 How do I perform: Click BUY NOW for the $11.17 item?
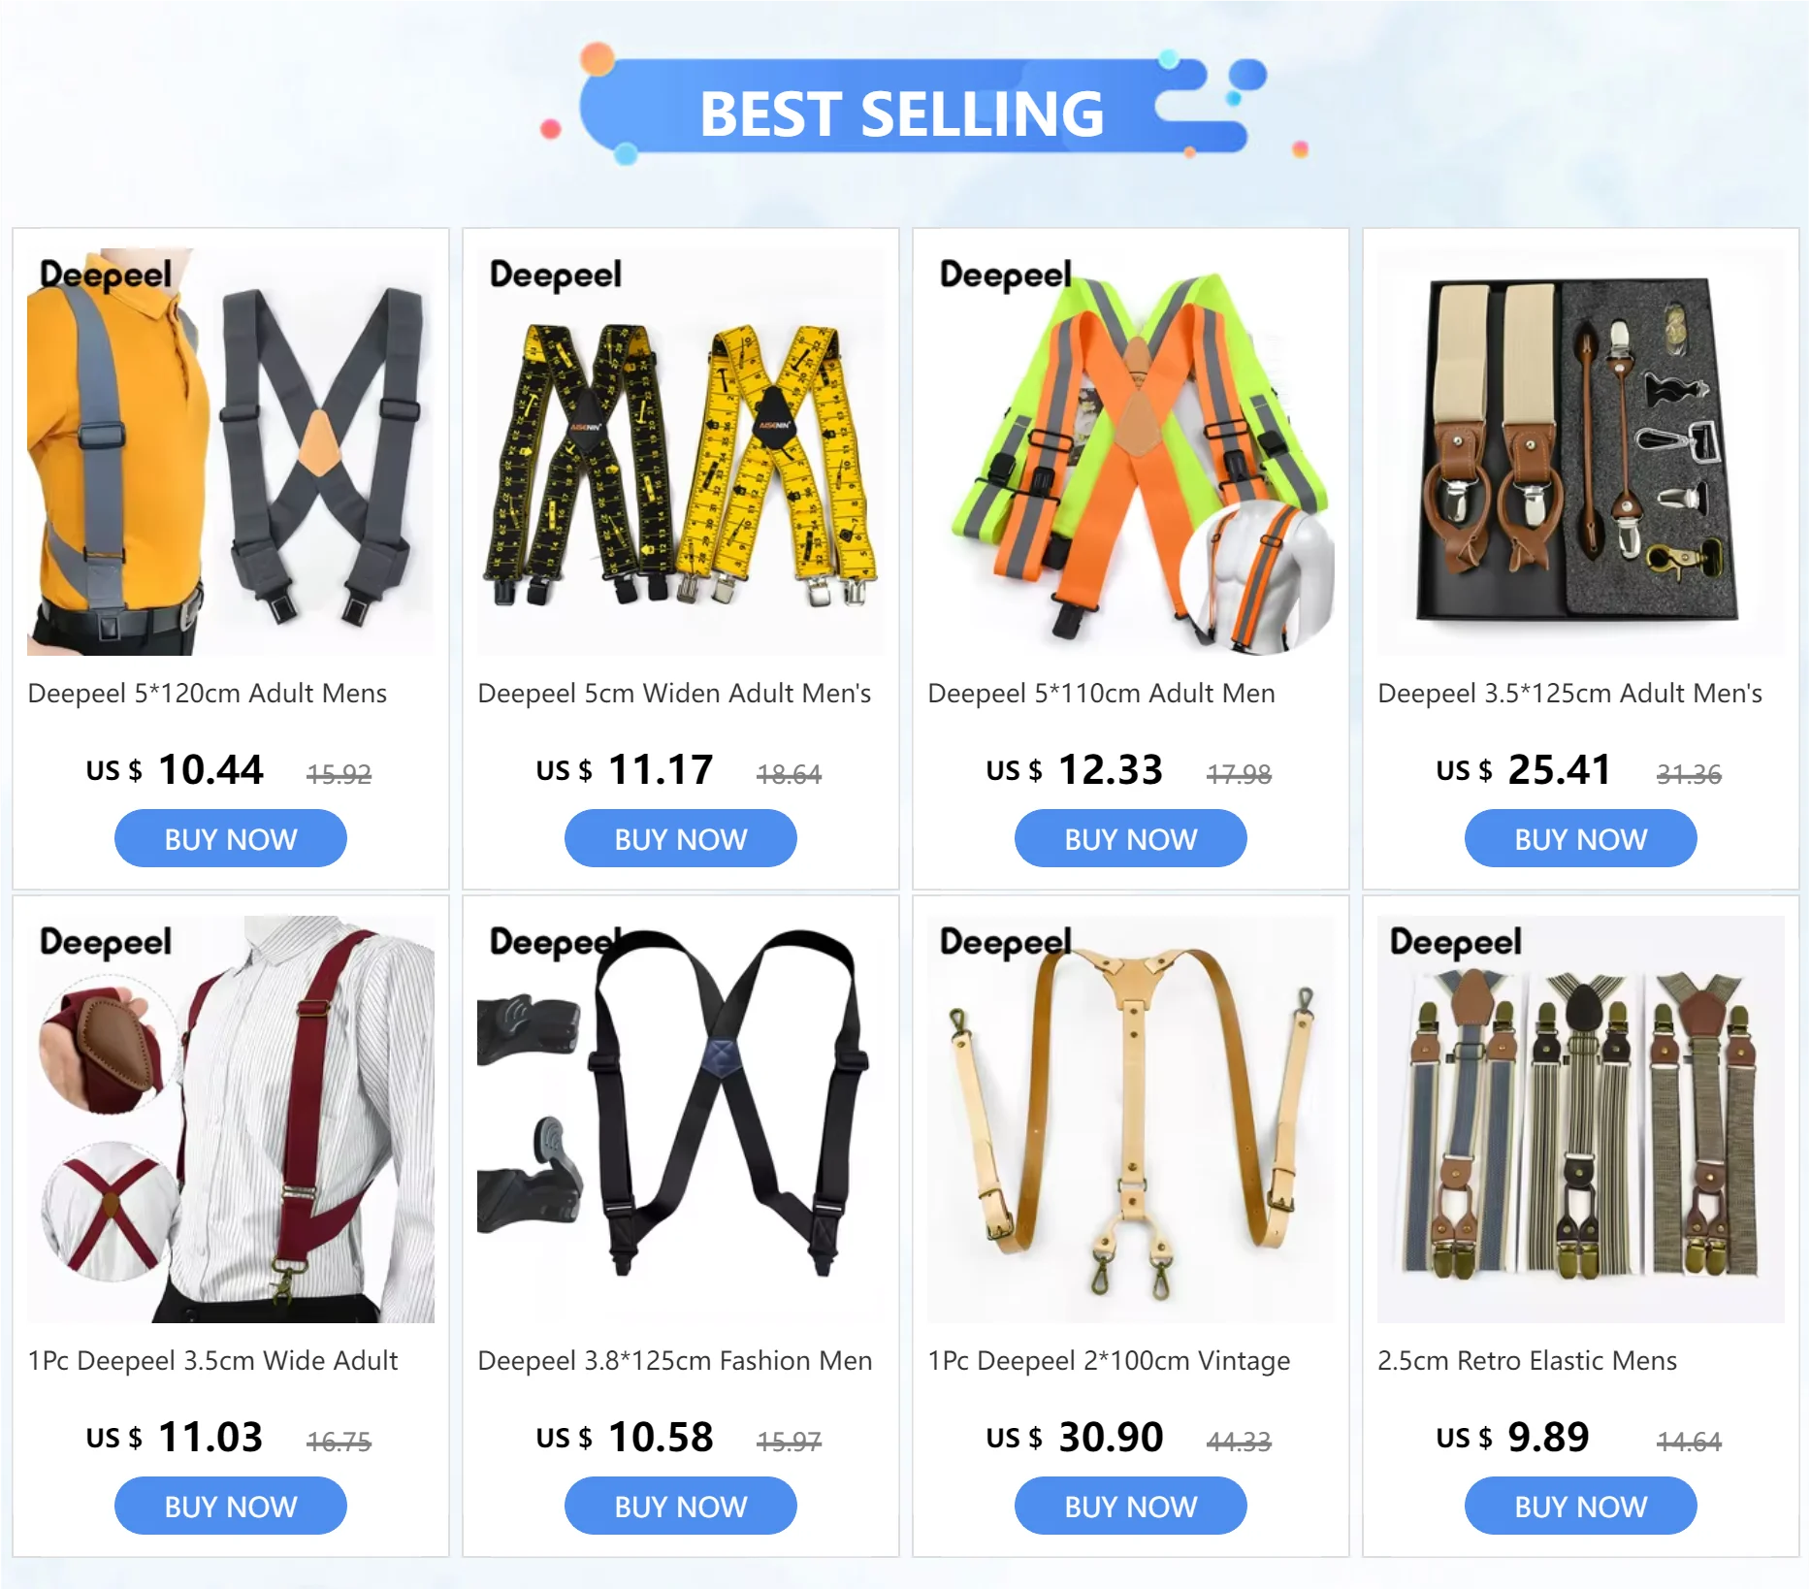point(681,839)
